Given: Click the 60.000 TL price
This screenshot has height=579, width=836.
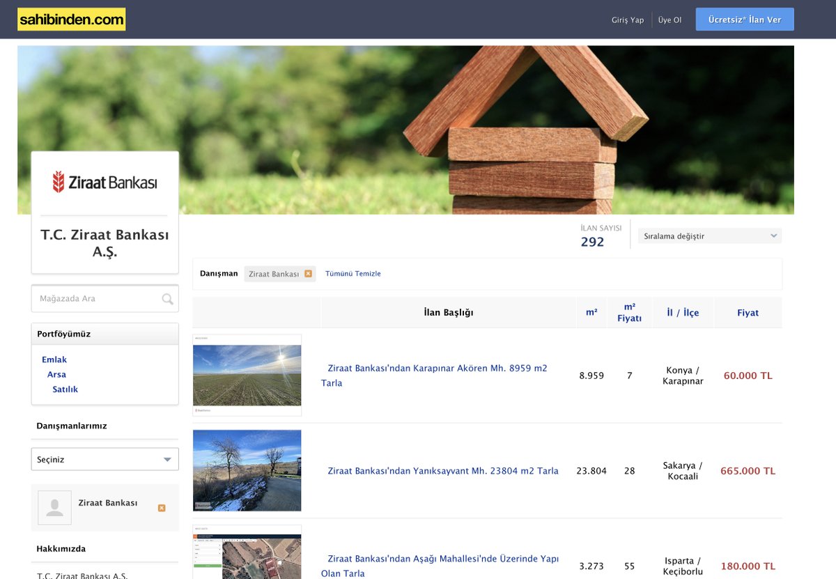Looking at the screenshot, I should click(x=748, y=376).
